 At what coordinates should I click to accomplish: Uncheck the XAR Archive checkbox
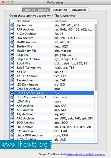click(x=12, y=106)
